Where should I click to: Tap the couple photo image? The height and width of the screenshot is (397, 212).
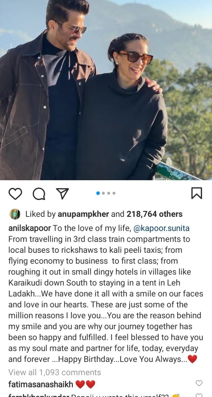(106, 90)
